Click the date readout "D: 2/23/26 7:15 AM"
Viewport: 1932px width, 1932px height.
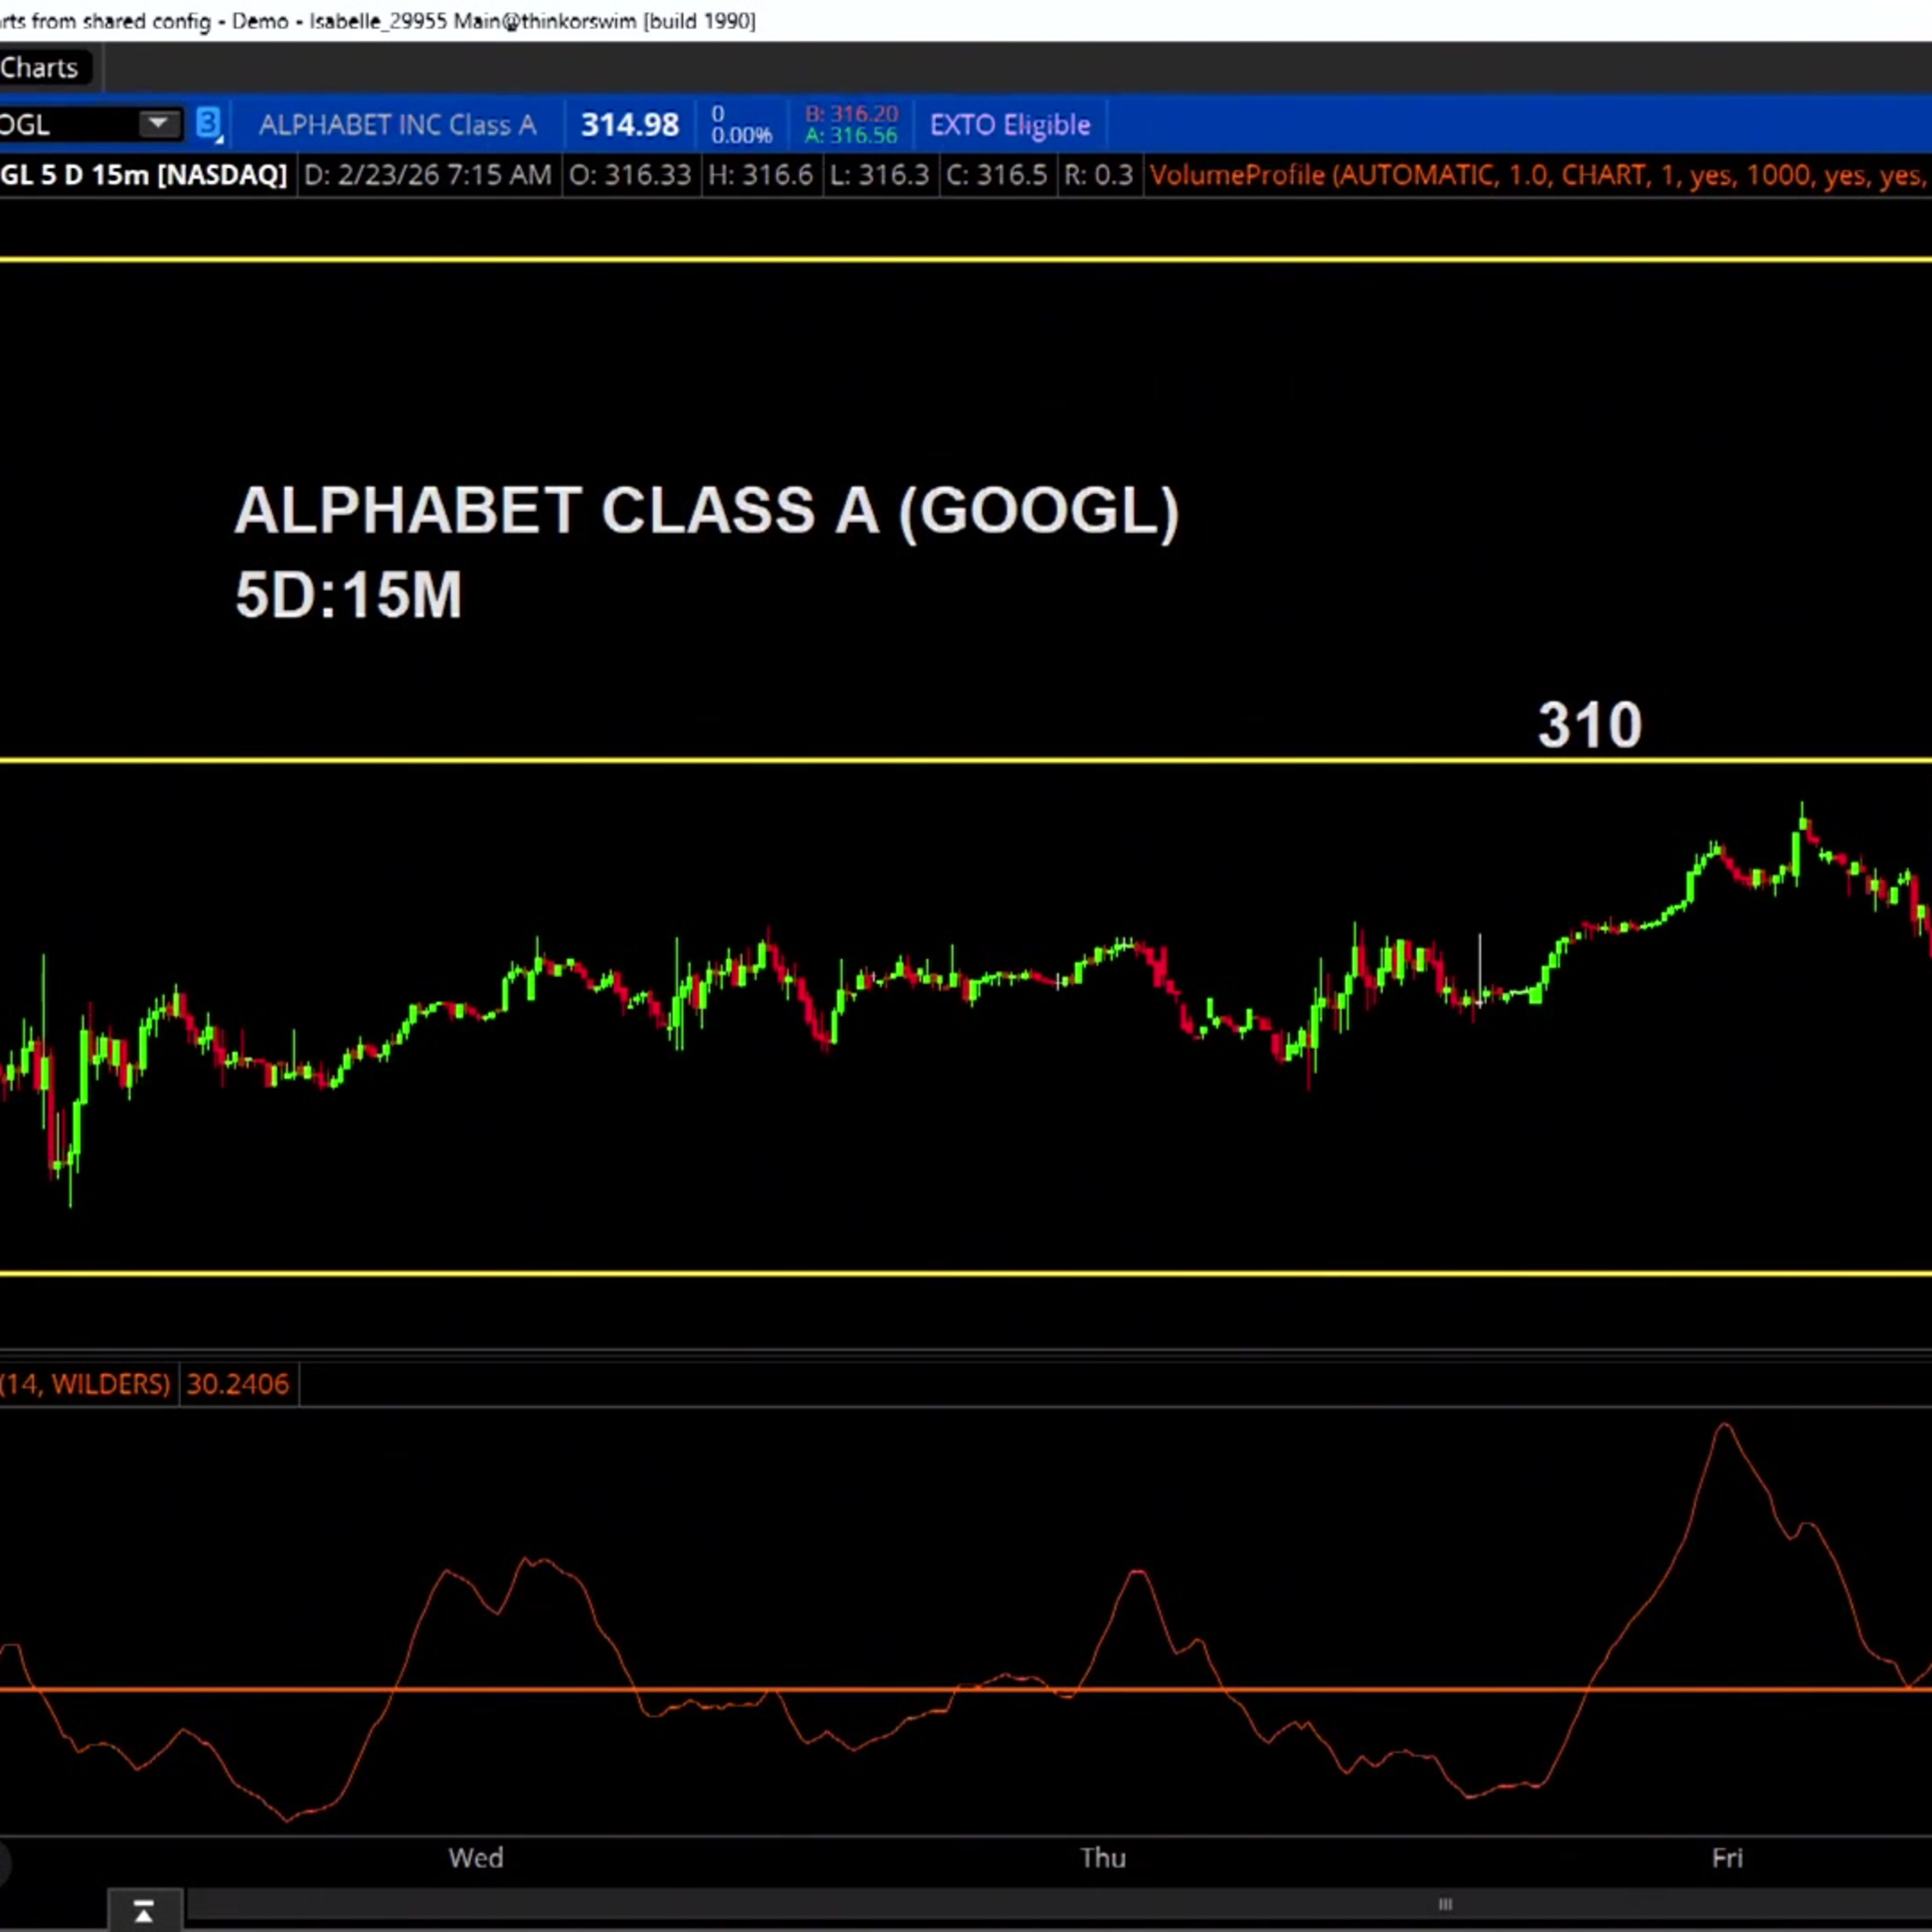[428, 175]
